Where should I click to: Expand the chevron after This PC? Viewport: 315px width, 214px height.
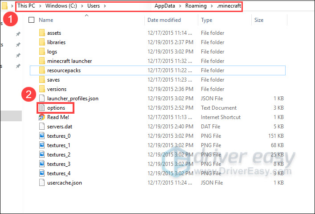38,6
